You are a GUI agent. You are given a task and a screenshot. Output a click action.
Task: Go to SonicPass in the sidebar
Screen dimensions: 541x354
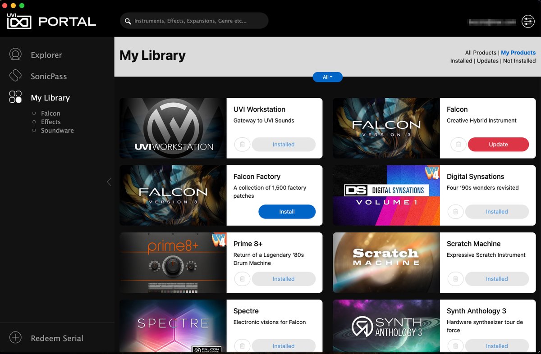click(49, 76)
